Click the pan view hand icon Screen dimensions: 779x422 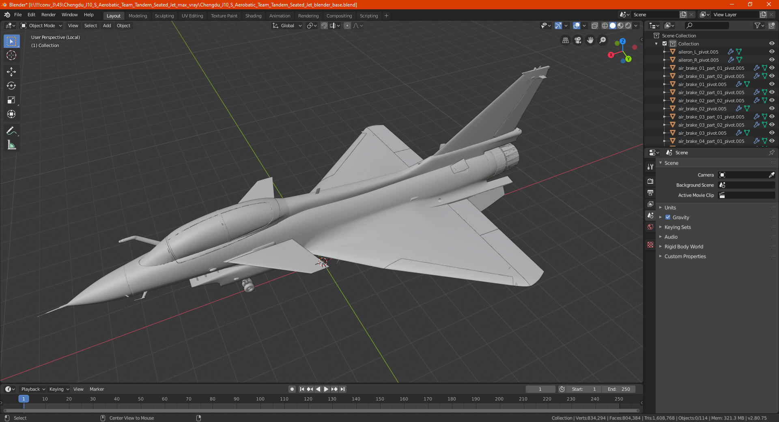[590, 40]
